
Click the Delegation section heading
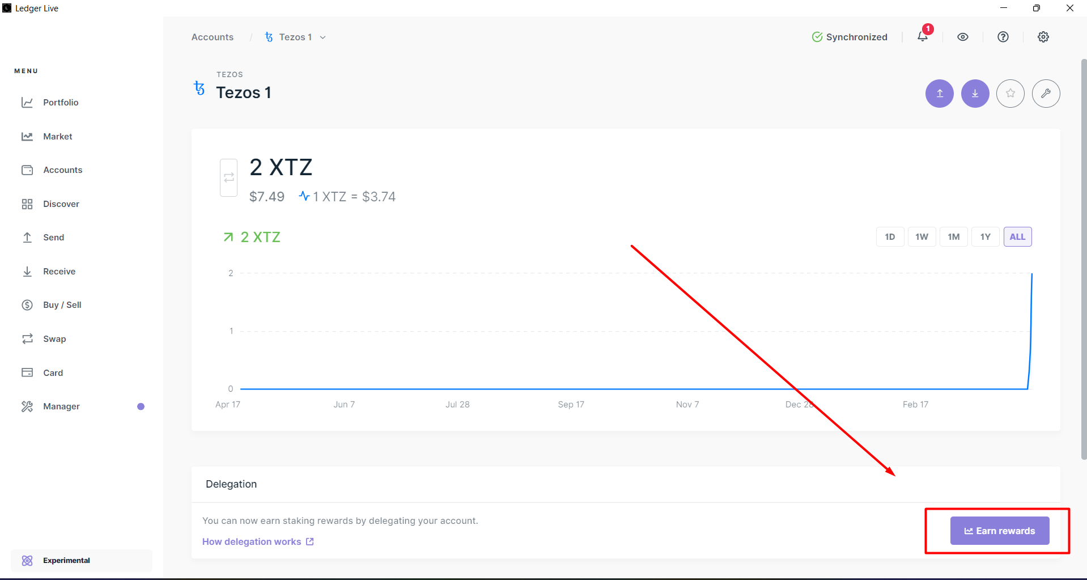coord(231,484)
